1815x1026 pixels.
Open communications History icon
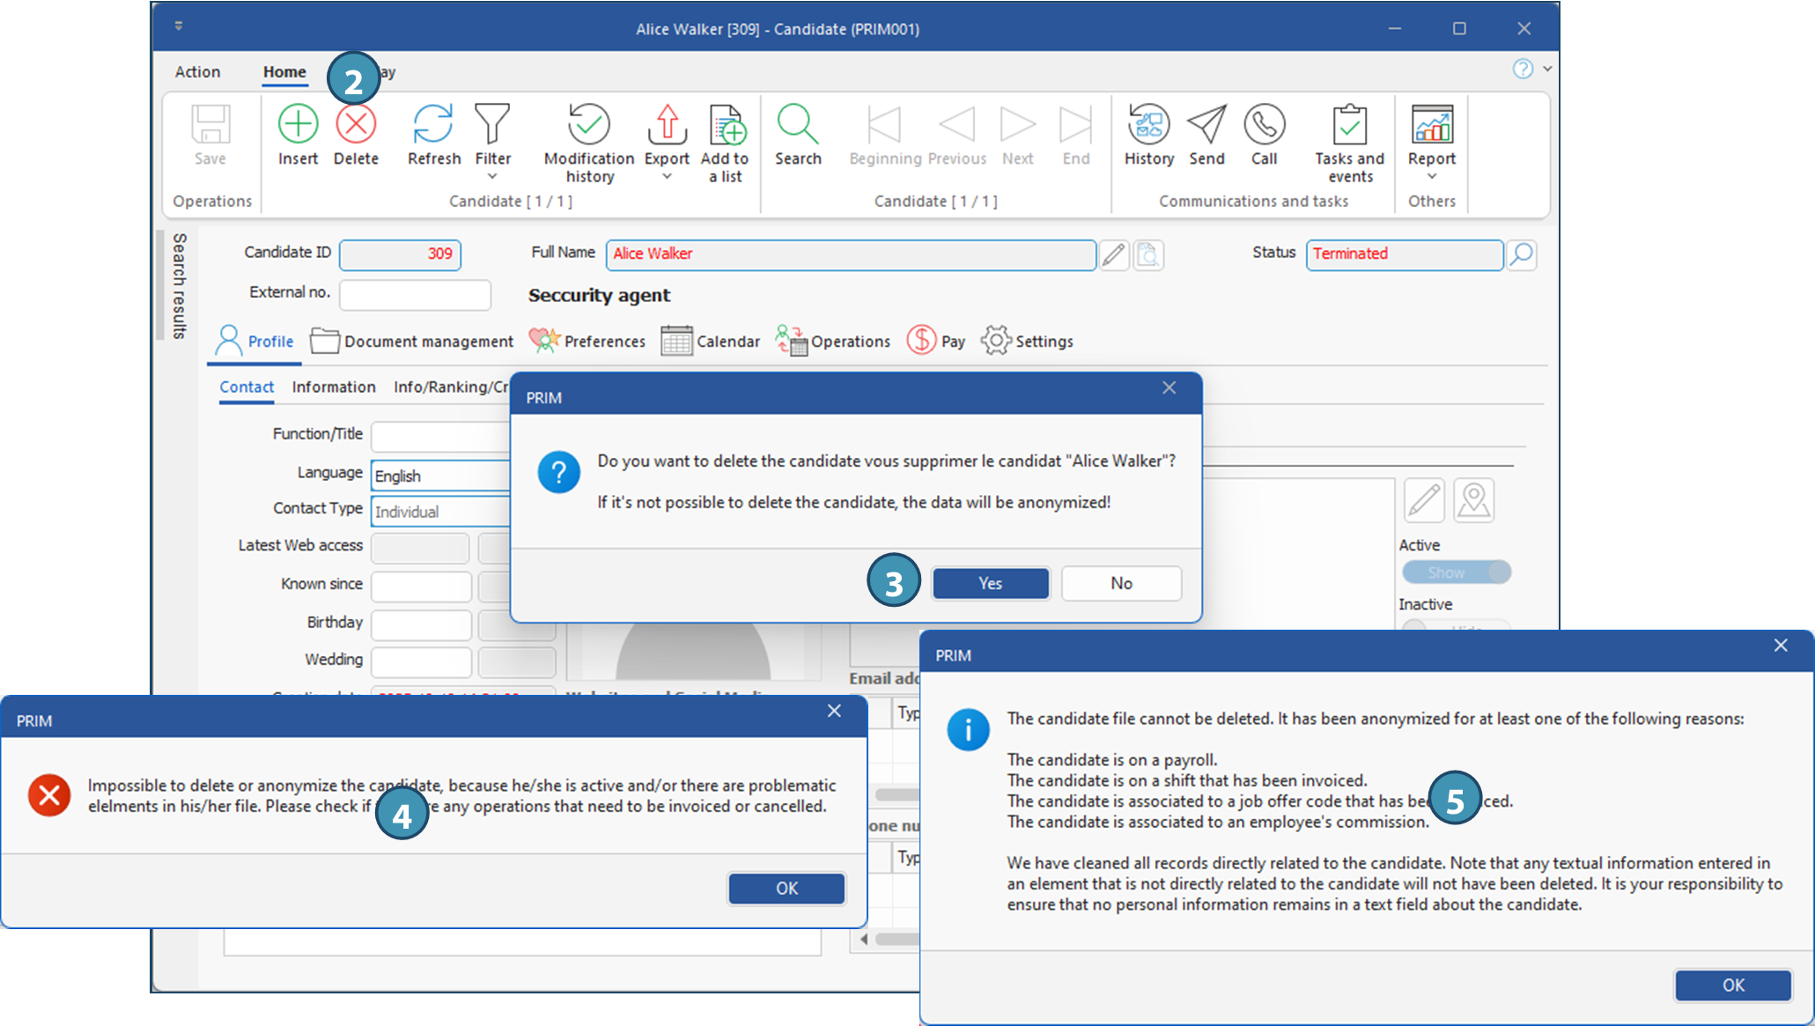[1148, 125]
